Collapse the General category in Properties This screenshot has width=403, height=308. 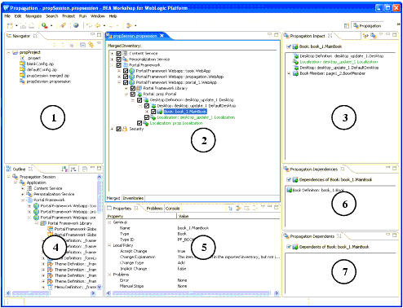pyautogui.click(x=109, y=222)
